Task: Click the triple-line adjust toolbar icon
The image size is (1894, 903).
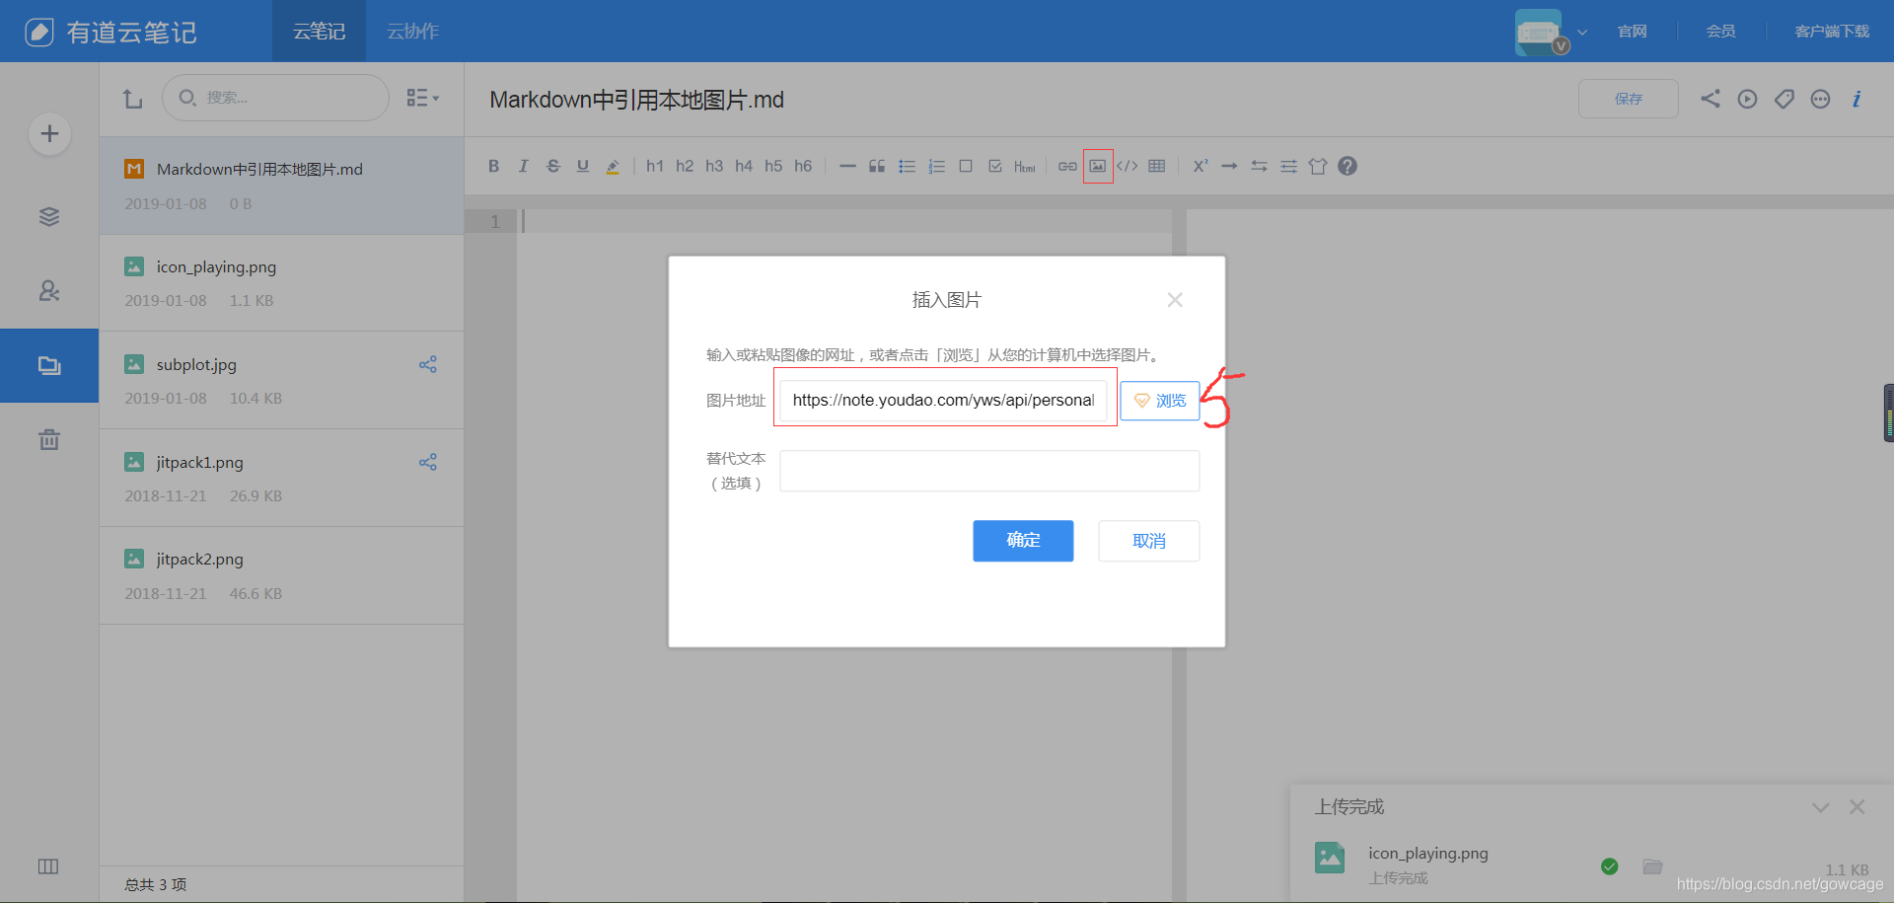Action: point(1288,166)
